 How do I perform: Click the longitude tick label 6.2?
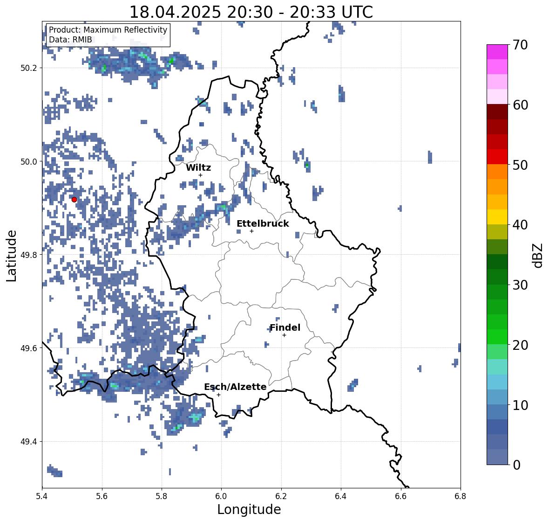(281, 496)
